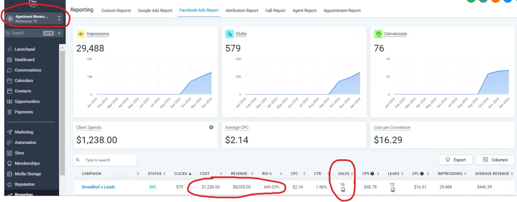The height and width of the screenshot is (202, 517).
Task: Click the sidebar Search field
Action: [29, 33]
